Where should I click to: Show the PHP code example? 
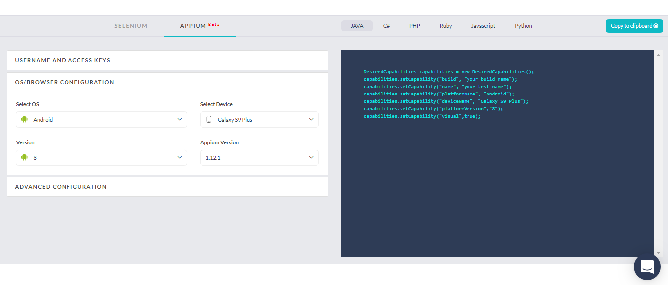coord(414,26)
